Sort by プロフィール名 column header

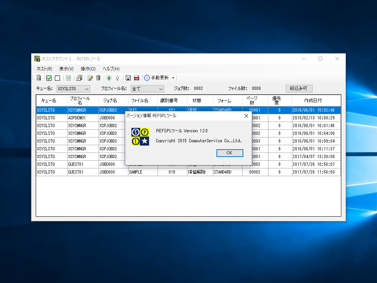click(83, 101)
